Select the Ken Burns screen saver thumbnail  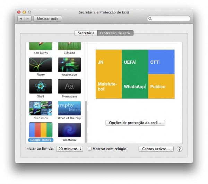coord(41,46)
